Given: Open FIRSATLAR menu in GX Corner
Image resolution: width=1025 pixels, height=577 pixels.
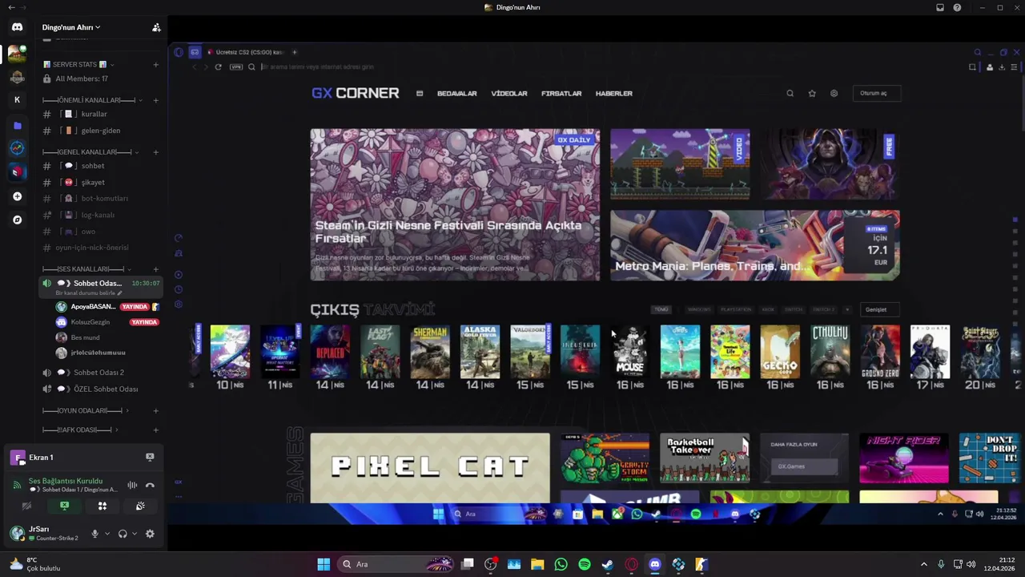Looking at the screenshot, I should pyautogui.click(x=561, y=94).
